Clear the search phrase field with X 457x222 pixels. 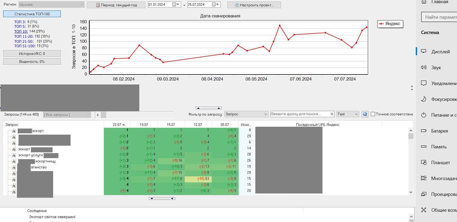point(332,114)
